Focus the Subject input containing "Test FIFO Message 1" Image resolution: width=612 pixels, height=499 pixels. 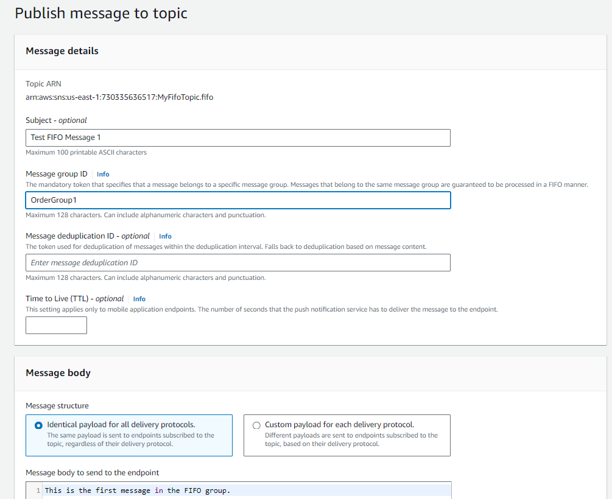pyautogui.click(x=237, y=138)
